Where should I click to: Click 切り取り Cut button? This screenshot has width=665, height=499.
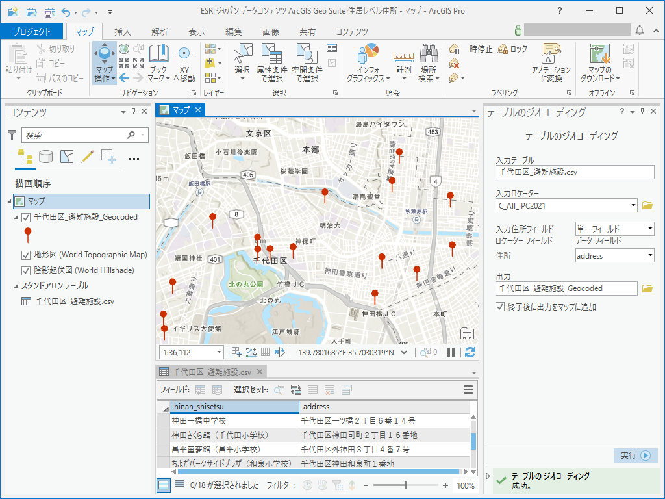(x=56, y=49)
